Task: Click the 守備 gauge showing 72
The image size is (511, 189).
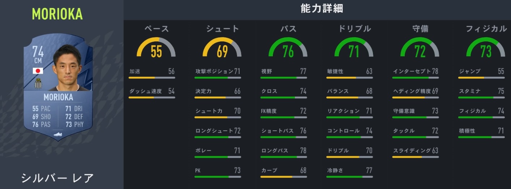Action: coord(420,48)
